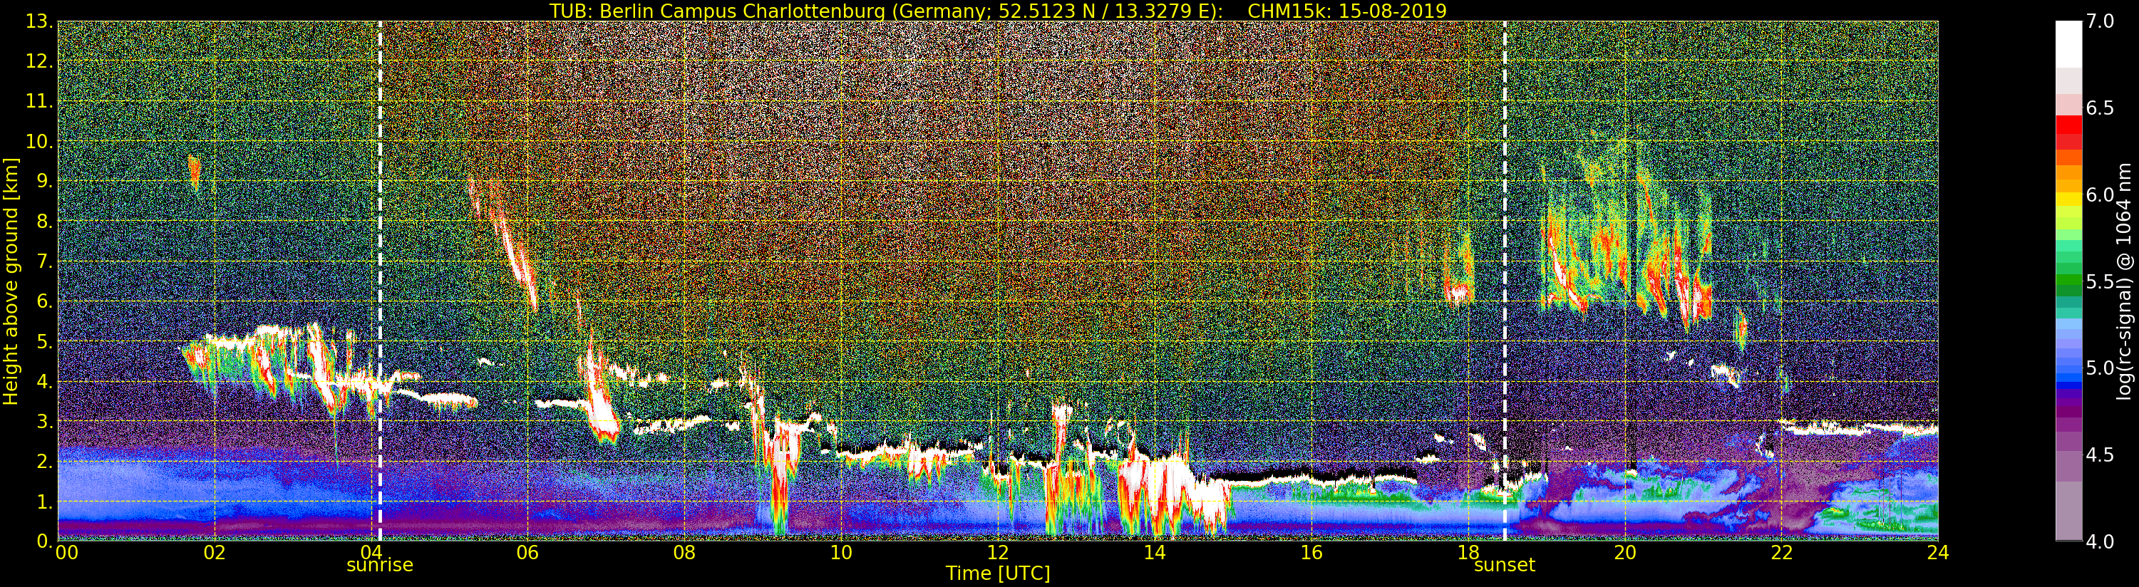Image resolution: width=2139 pixels, height=587 pixels.
Task: Click the '6.5' colorbar tick label
Action: (x=2100, y=109)
